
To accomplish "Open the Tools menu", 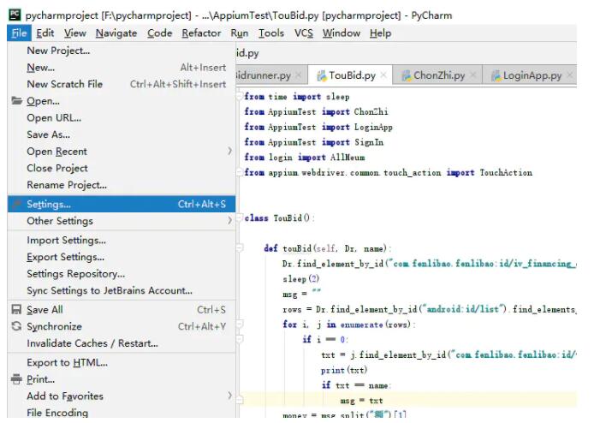I will [271, 33].
